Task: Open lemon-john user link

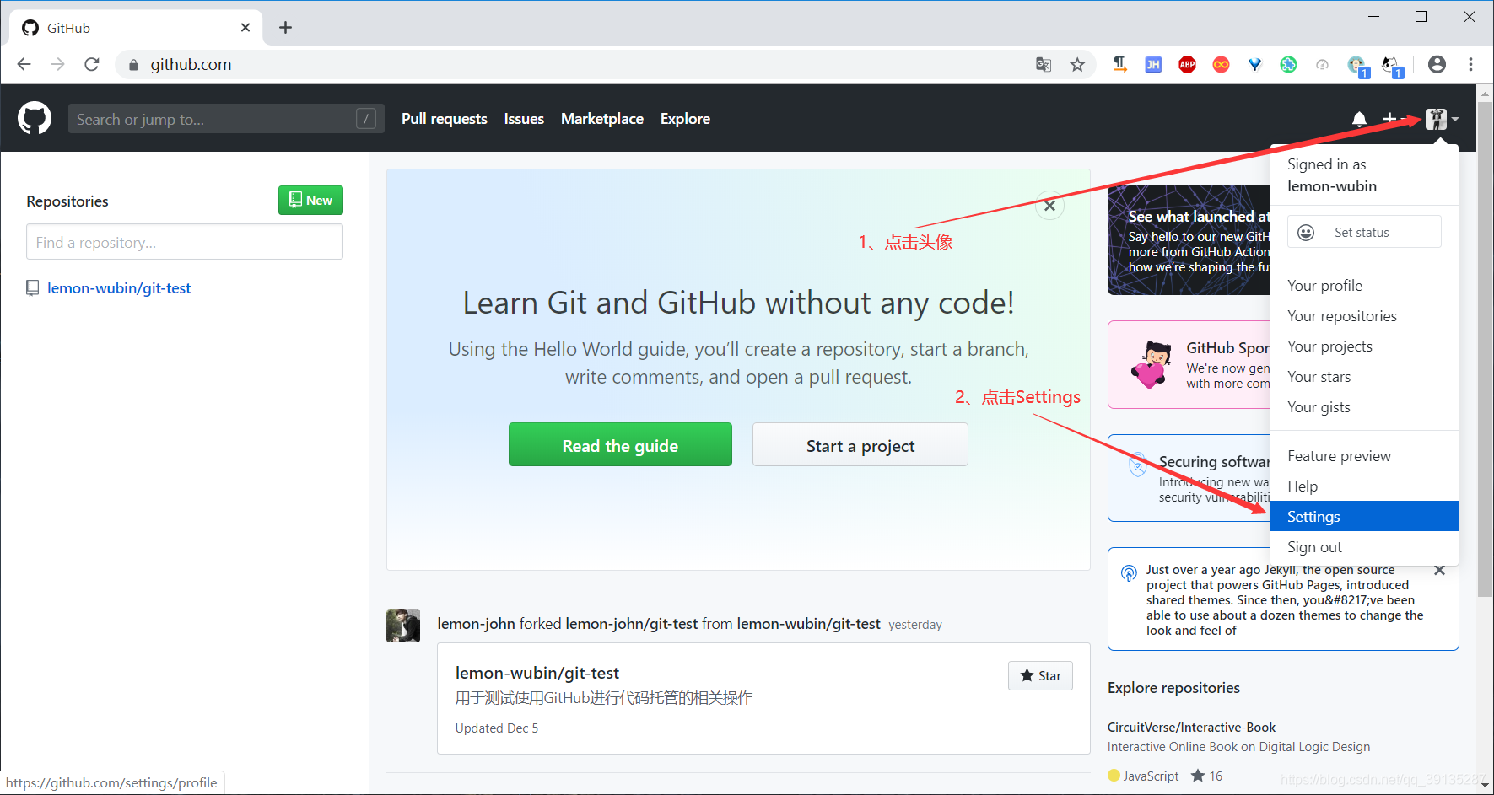Action: coord(476,624)
